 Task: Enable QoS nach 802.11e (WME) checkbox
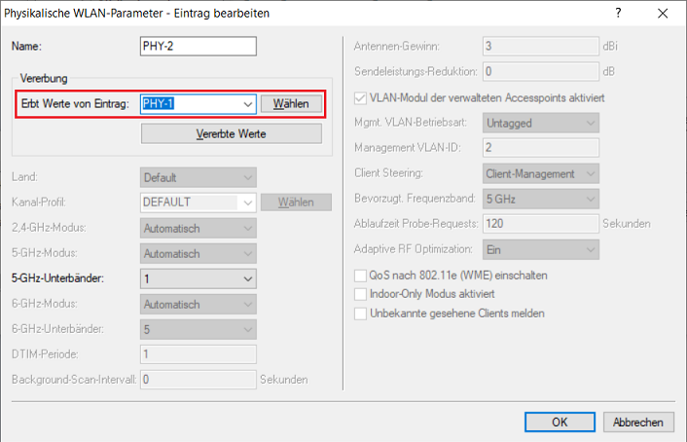tap(362, 276)
